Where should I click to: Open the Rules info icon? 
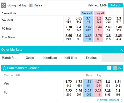pos(31,5)
